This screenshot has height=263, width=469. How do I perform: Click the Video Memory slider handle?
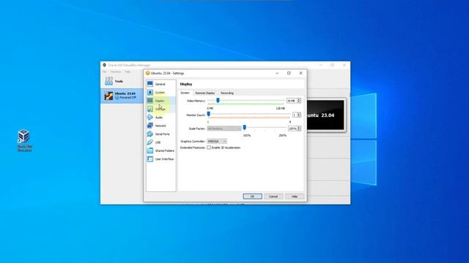click(218, 101)
